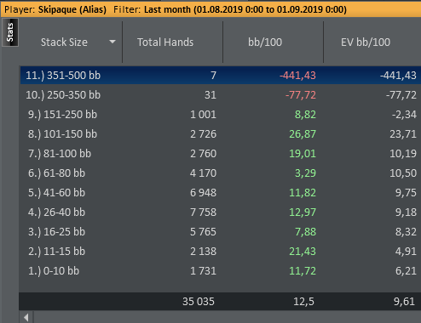Sort by the bb/100 column header
Viewport: 421px width, 323px height.
(x=265, y=42)
